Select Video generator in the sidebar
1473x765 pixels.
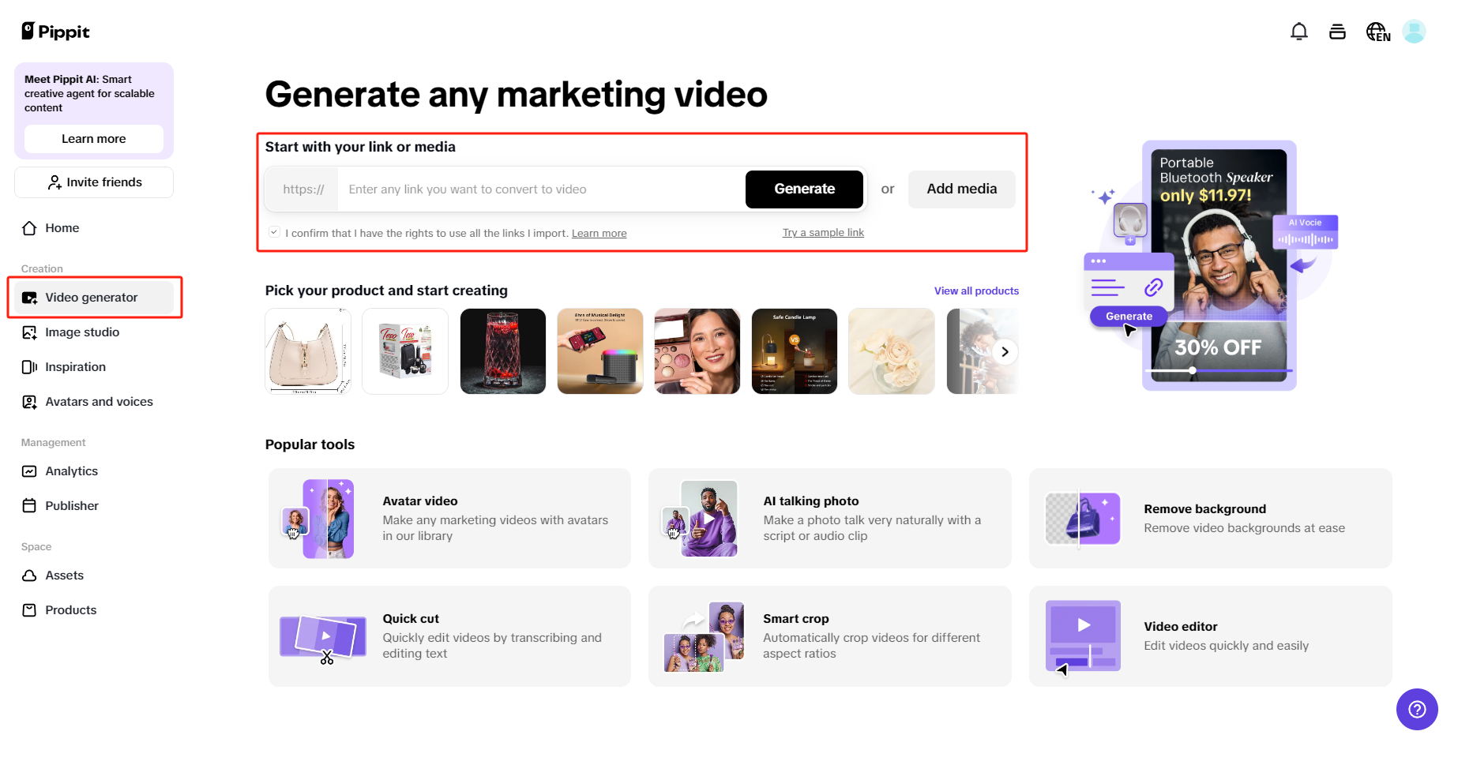(91, 298)
